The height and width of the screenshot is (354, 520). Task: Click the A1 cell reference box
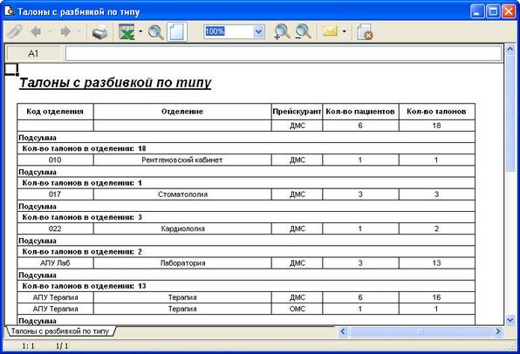click(34, 53)
